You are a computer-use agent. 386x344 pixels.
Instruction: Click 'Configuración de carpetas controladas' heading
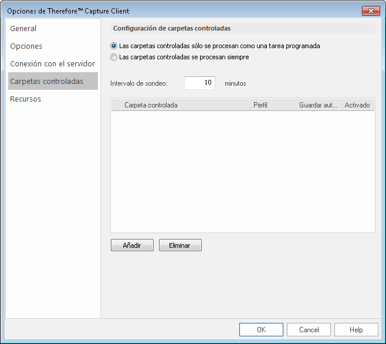click(172, 28)
